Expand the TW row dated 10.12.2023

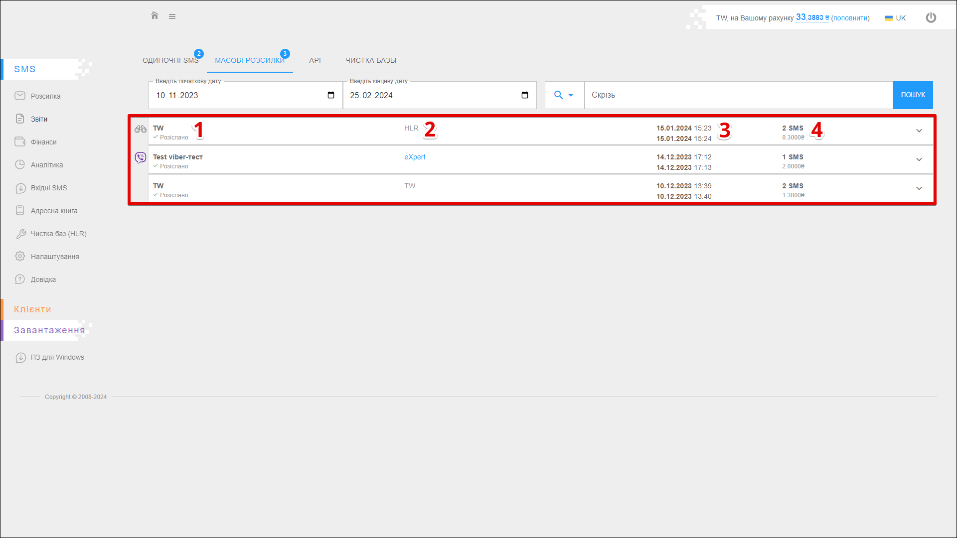919,189
